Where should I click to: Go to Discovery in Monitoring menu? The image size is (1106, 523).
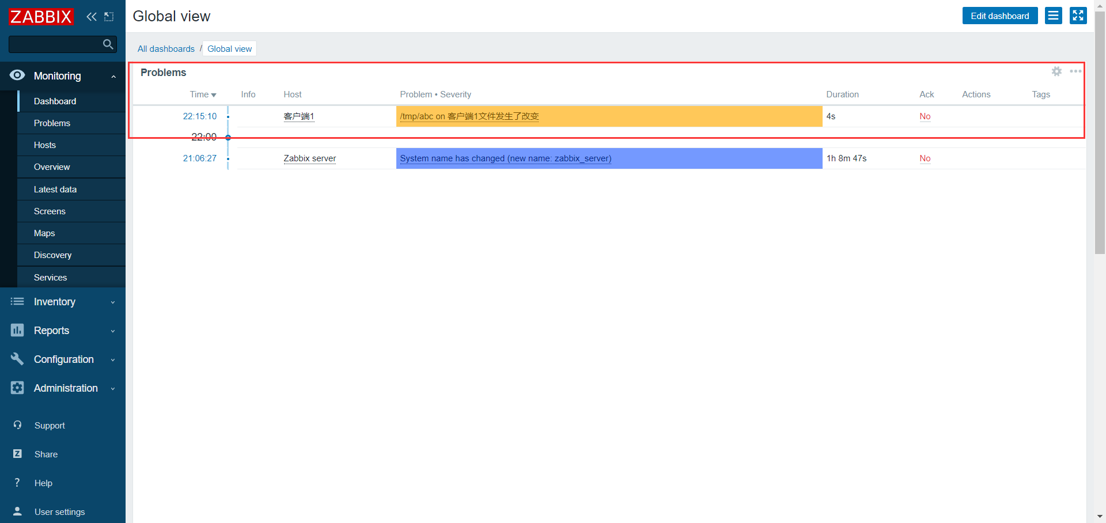click(x=53, y=255)
